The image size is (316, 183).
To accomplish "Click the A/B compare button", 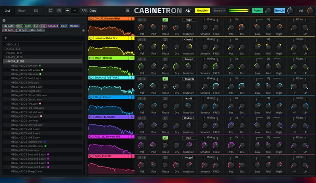I will tap(84, 11).
